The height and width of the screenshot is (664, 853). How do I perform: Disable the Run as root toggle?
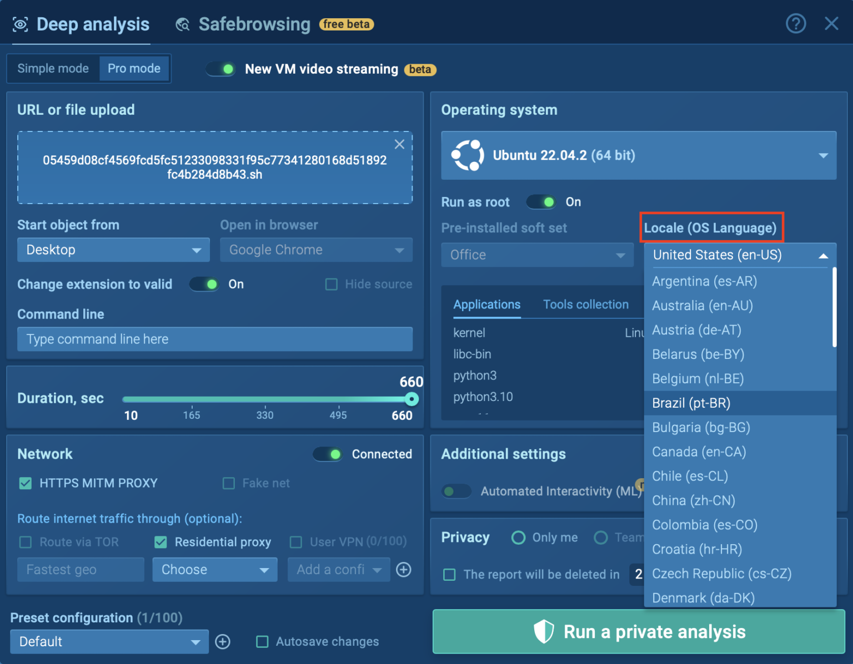coord(541,202)
